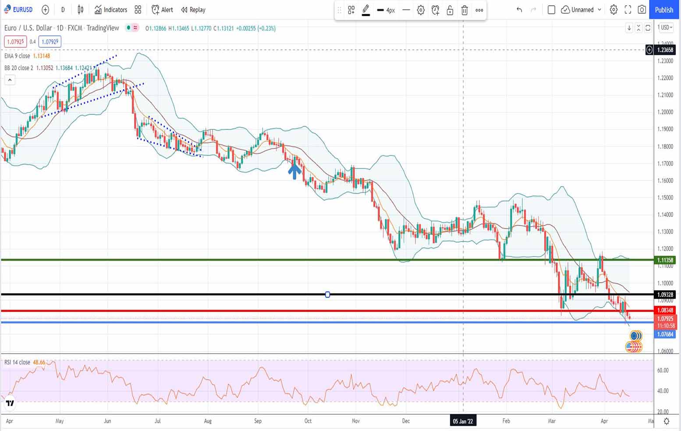The width and height of the screenshot is (681, 431).
Task: Open the indicator templates grid icon
Action: [138, 10]
